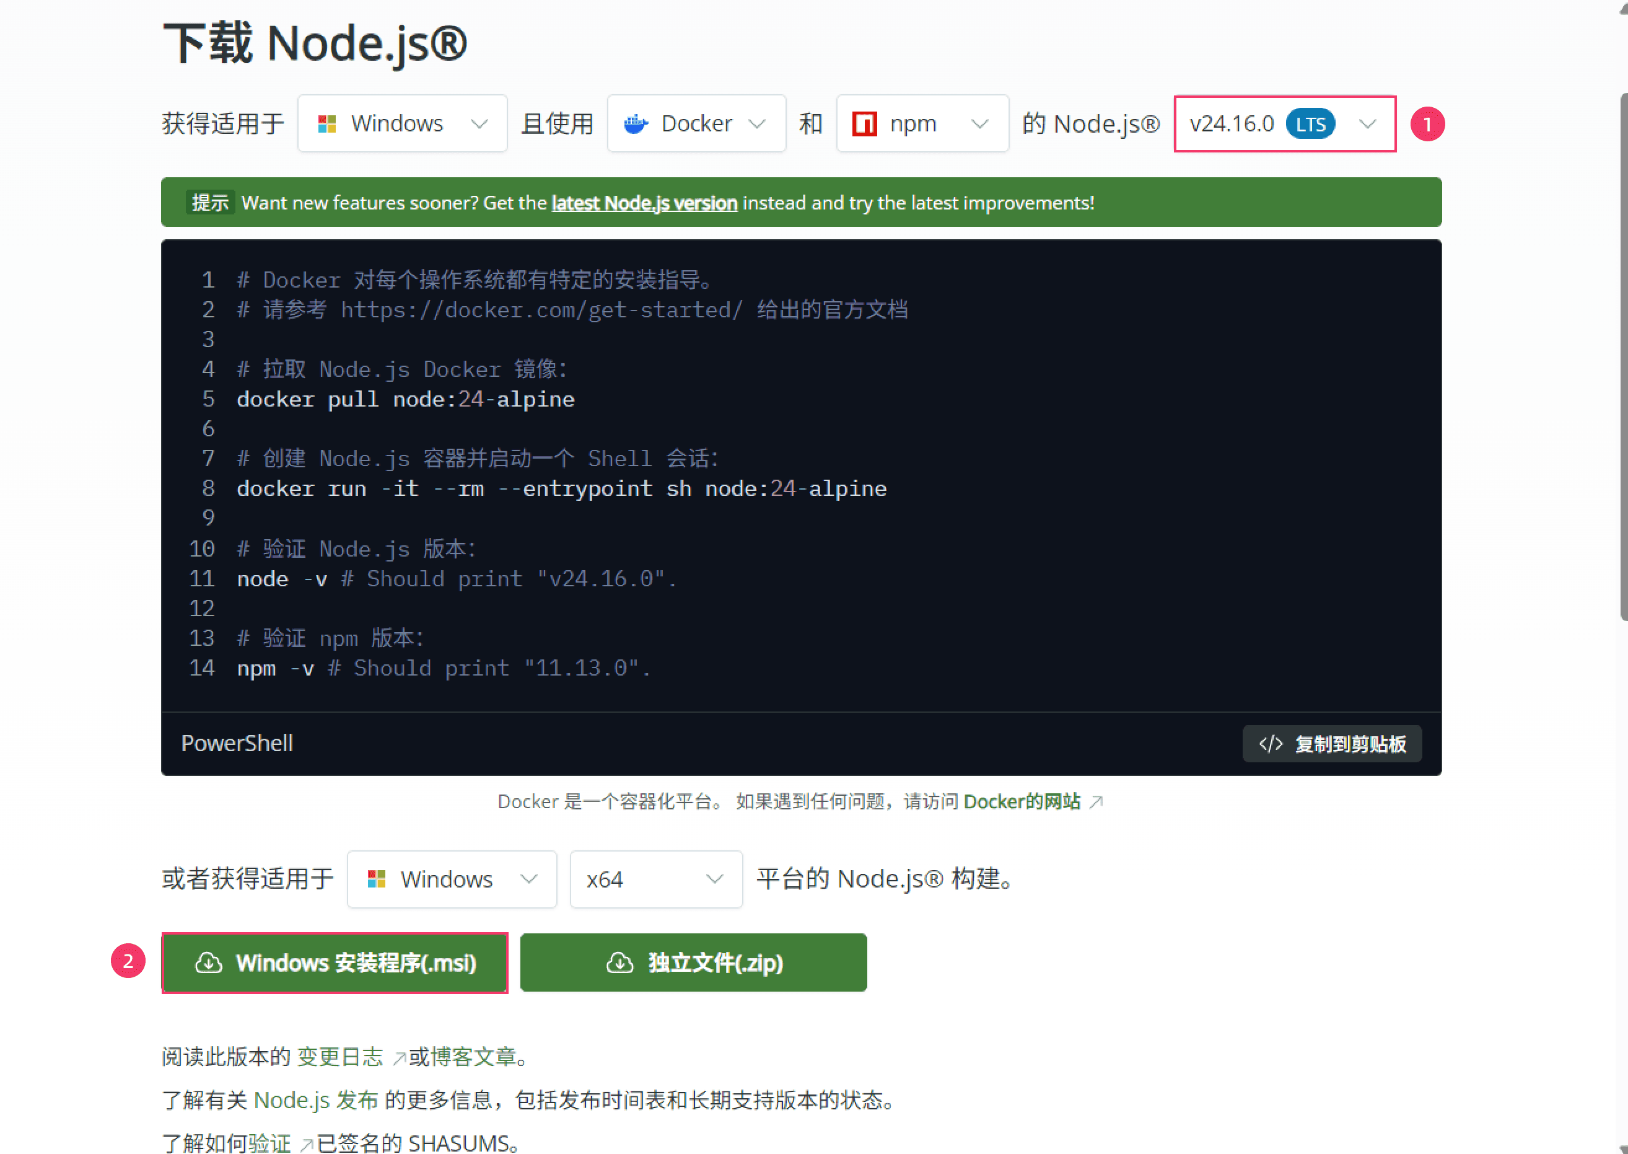1628x1154 pixels.
Task: Expand the v24.16.0 version dropdown
Action: click(x=1285, y=124)
